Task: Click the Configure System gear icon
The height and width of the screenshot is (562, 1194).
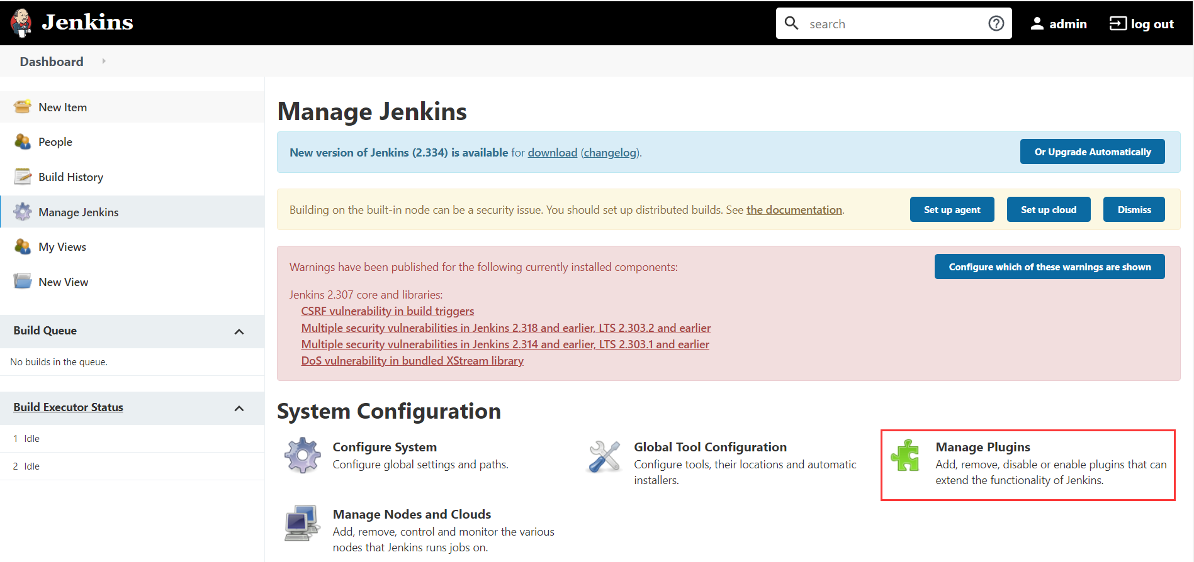Action: [303, 456]
